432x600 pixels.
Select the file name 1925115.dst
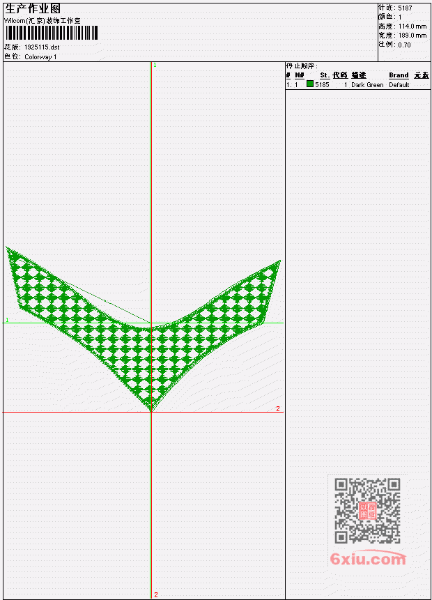[x=42, y=47]
